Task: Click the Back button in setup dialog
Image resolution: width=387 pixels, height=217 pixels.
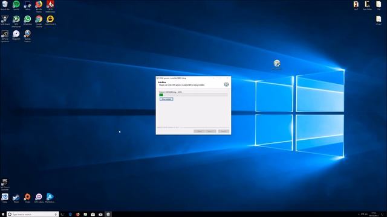Action: coord(199,131)
